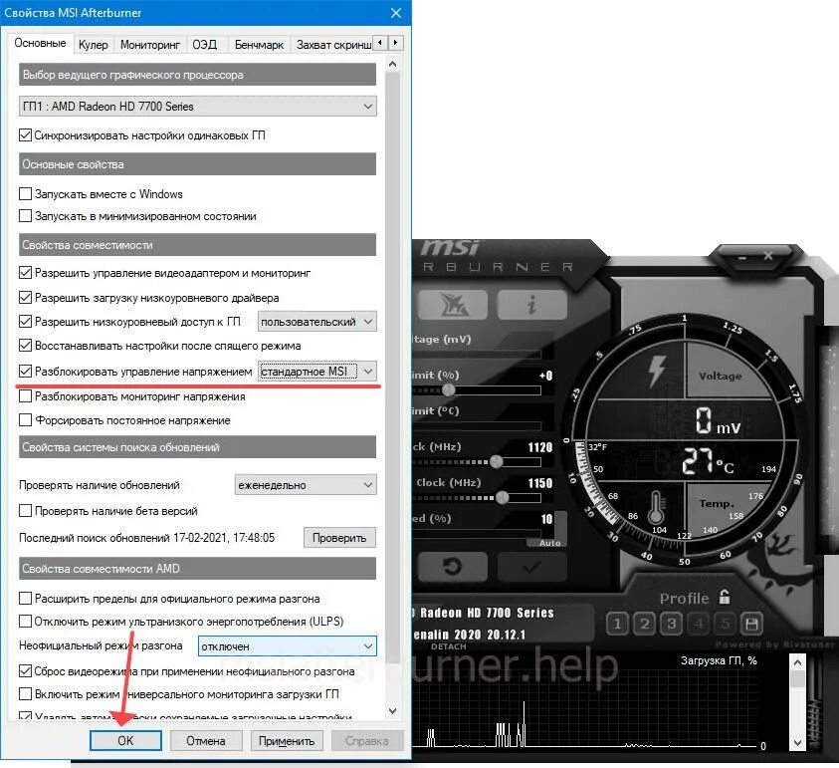Toggle restore settings after sleep mode
Image resolution: width=839 pixels, height=768 pixels.
pos(25,345)
